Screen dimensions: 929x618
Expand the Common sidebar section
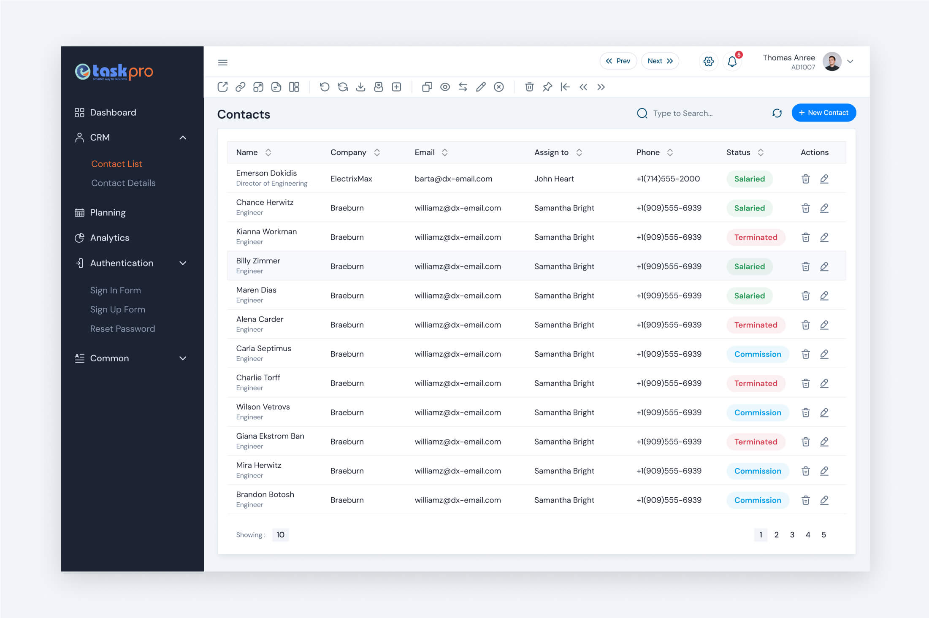(x=183, y=358)
